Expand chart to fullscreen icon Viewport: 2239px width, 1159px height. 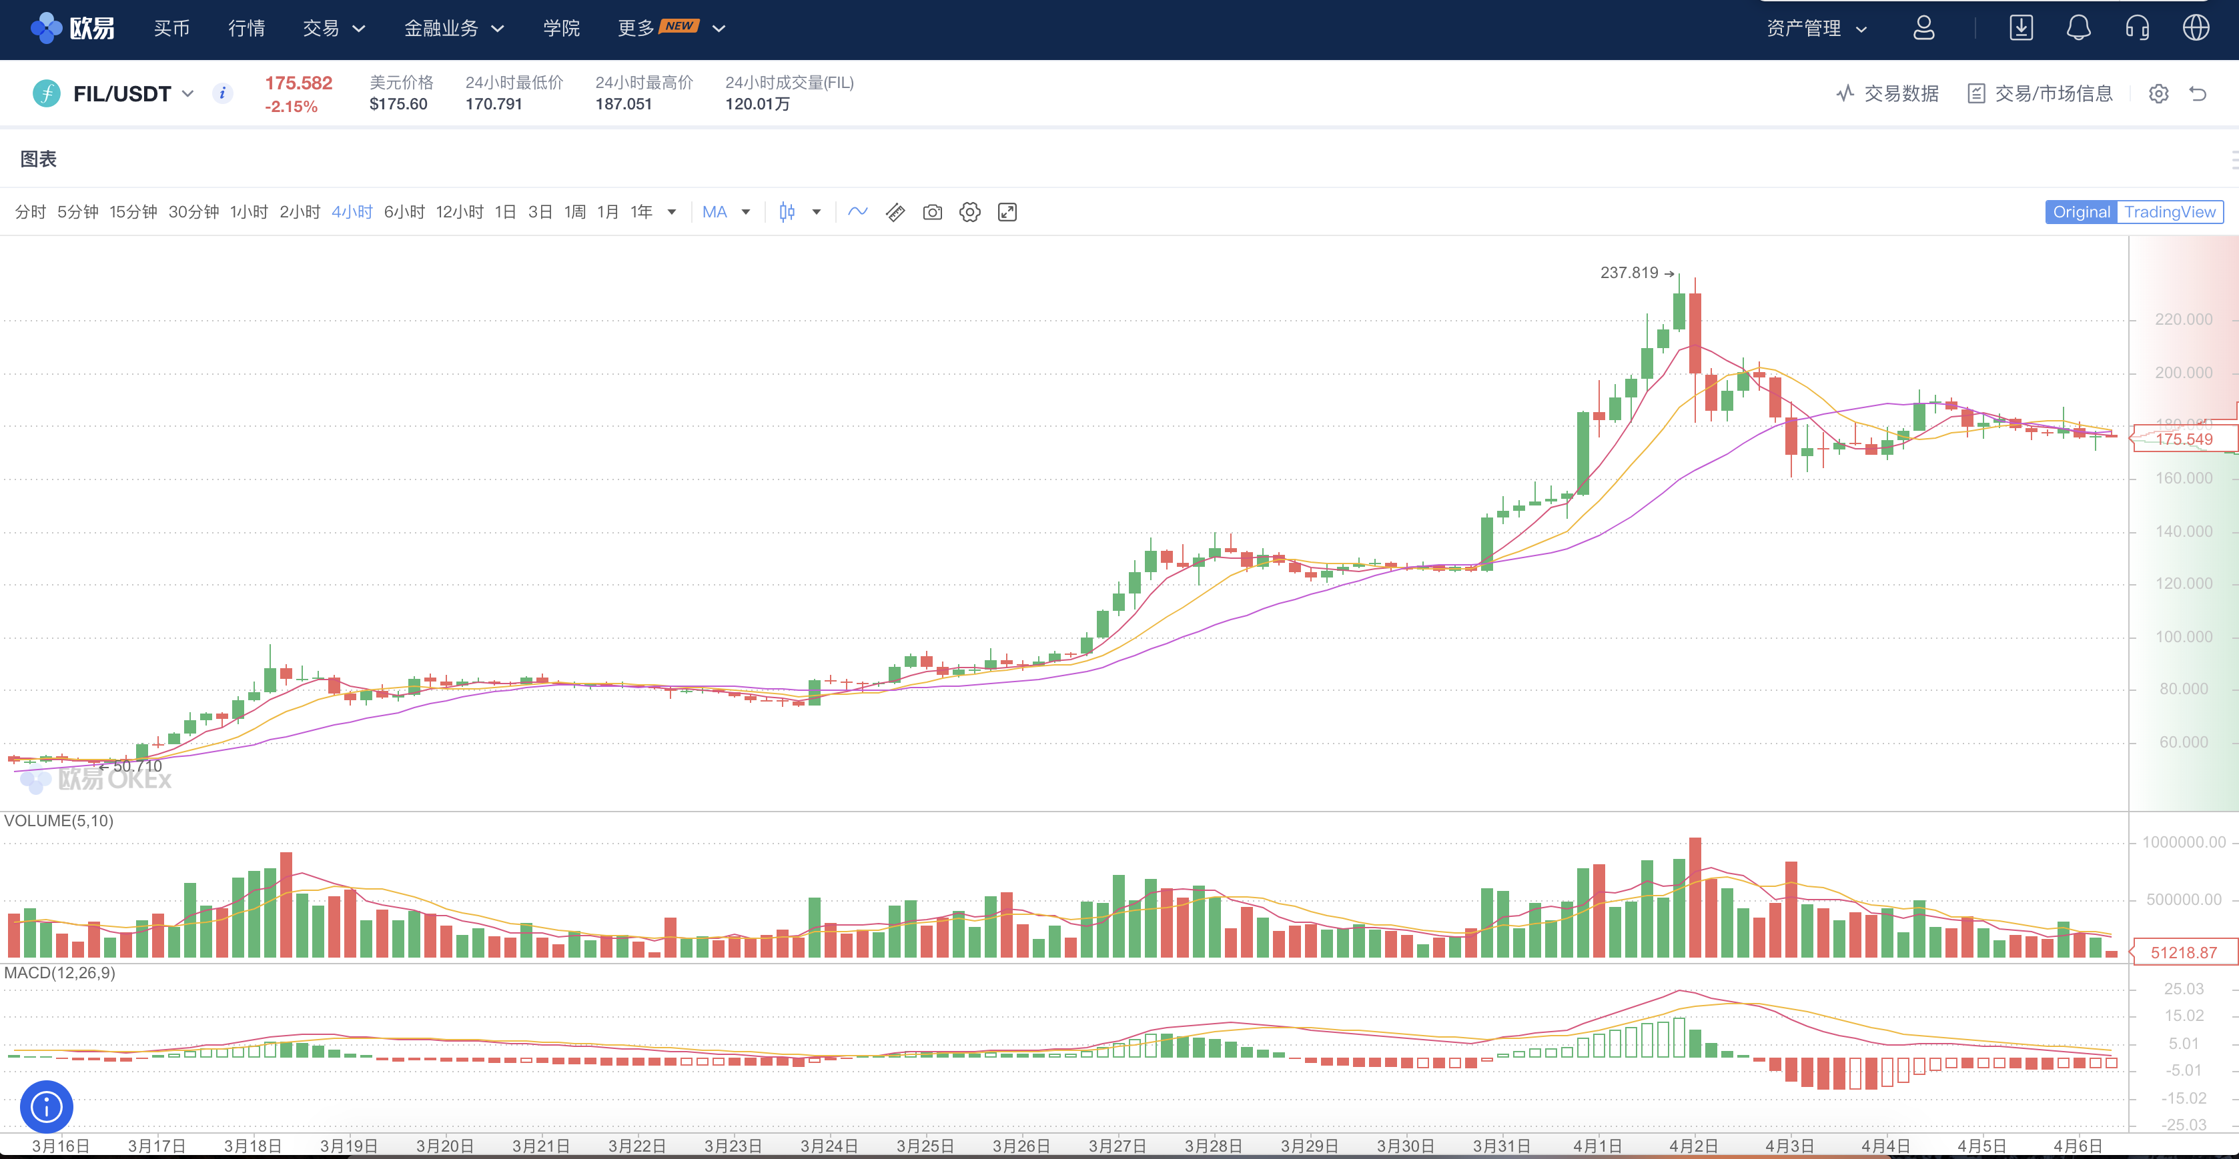[x=1007, y=212]
